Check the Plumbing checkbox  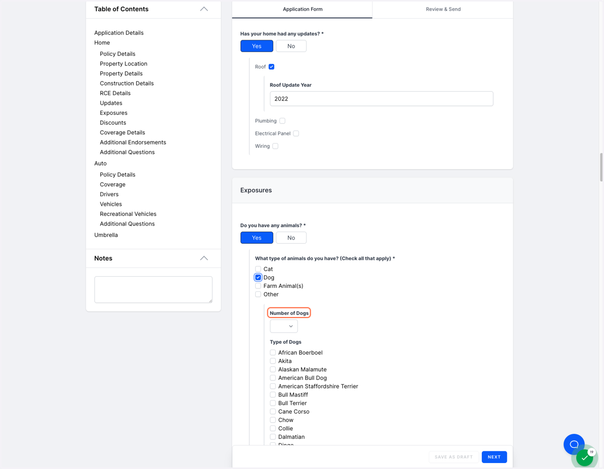pyautogui.click(x=282, y=121)
